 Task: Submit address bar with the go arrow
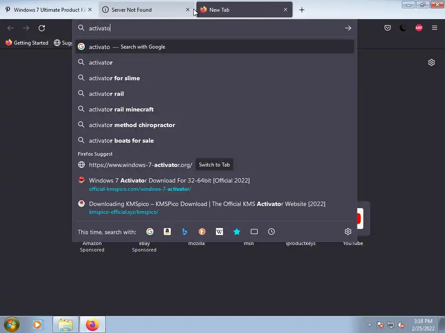tap(348, 28)
